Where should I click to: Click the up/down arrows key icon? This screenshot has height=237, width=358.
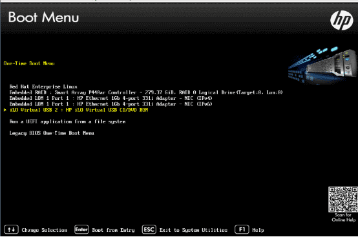coord(11,229)
